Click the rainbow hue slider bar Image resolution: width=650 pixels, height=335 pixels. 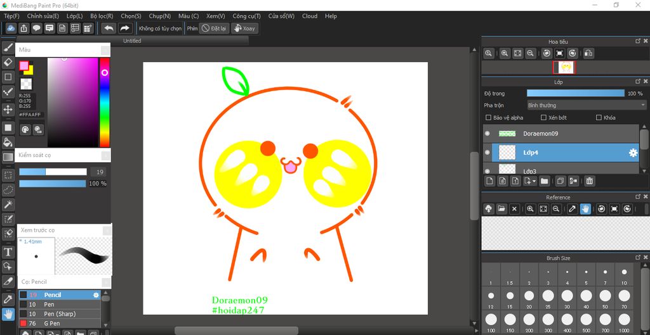click(x=105, y=101)
